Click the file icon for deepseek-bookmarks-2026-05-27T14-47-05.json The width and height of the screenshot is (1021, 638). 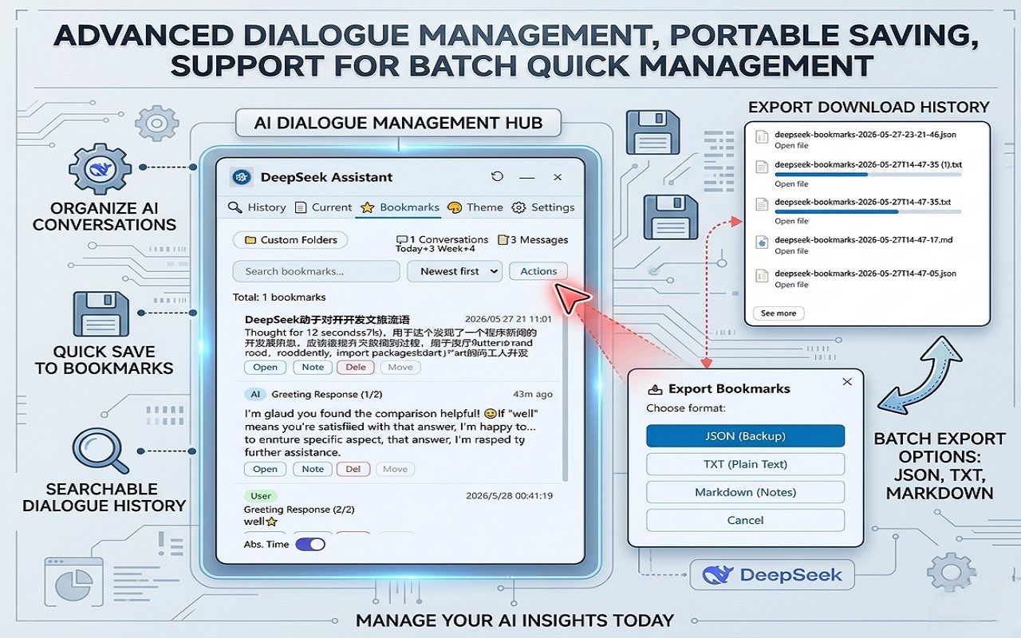point(762,274)
